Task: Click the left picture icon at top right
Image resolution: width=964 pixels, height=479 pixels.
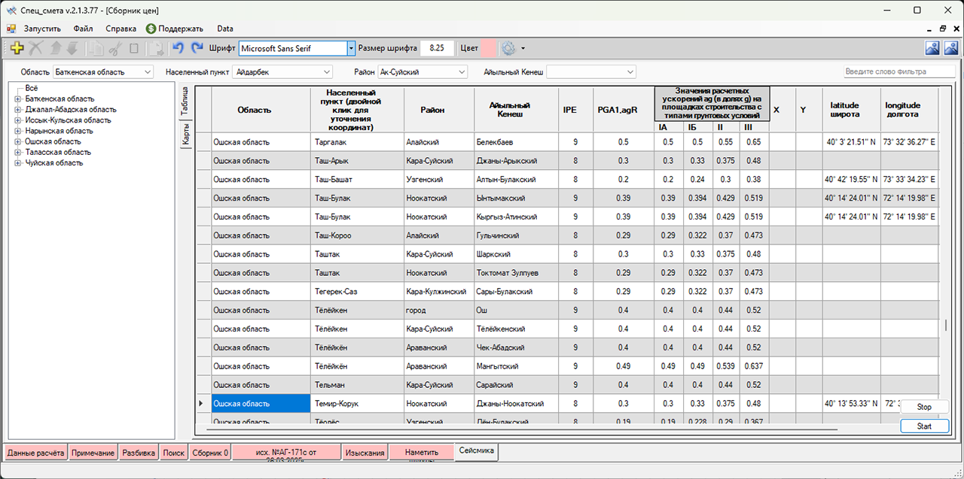Action: tap(932, 48)
